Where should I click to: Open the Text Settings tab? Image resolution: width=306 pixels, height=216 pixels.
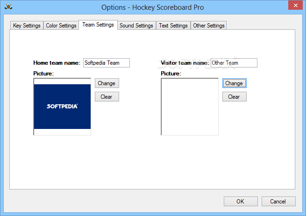(x=173, y=26)
